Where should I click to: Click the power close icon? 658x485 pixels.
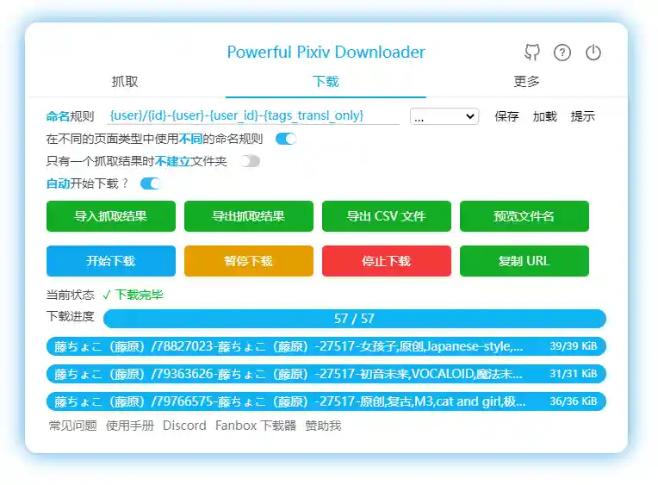593,53
